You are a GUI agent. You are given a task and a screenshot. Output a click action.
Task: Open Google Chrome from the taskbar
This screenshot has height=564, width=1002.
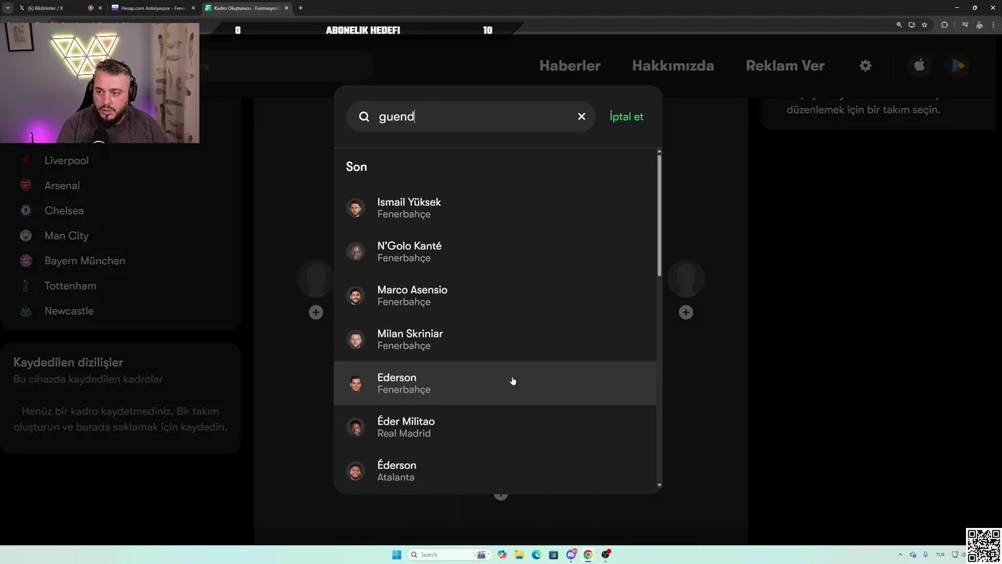(588, 555)
